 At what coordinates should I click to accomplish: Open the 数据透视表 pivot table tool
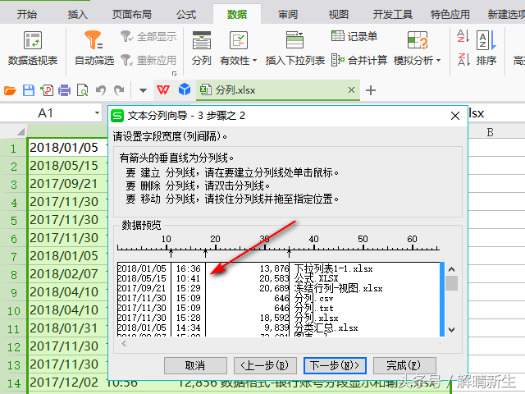click(x=33, y=48)
